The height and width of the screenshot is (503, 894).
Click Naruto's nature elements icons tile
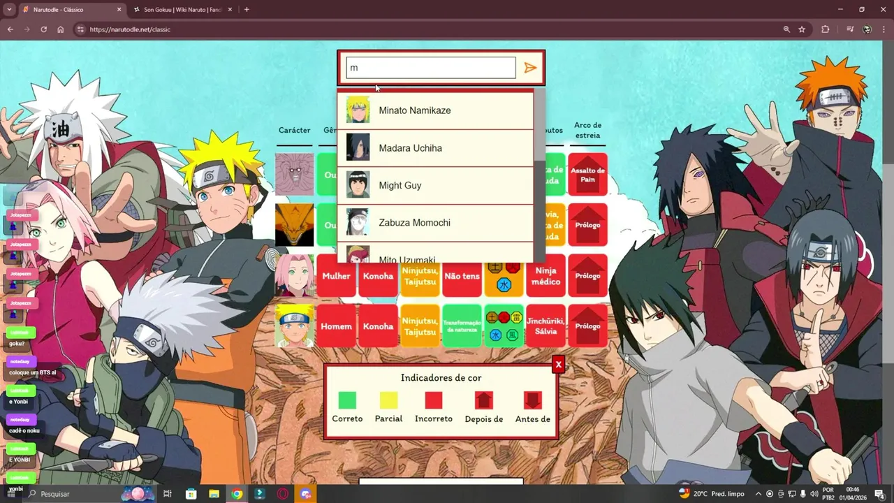coord(504,326)
